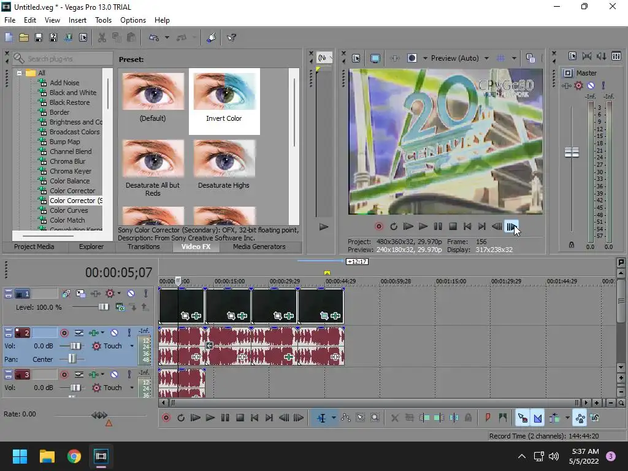Image resolution: width=628 pixels, height=471 pixels.
Task: Click Play button under video preview
Action: tap(423, 226)
